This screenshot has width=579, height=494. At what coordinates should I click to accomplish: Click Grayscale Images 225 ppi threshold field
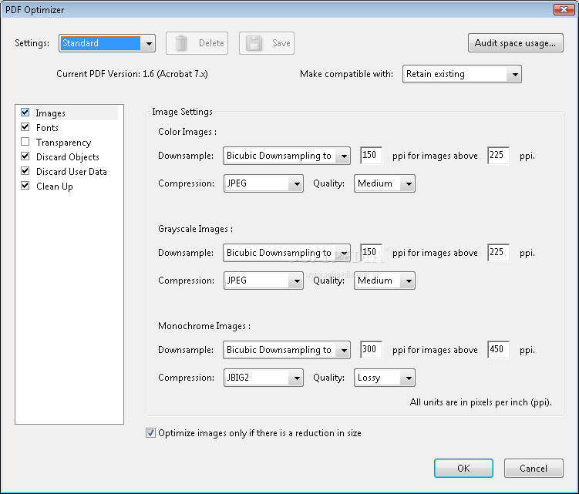498,252
